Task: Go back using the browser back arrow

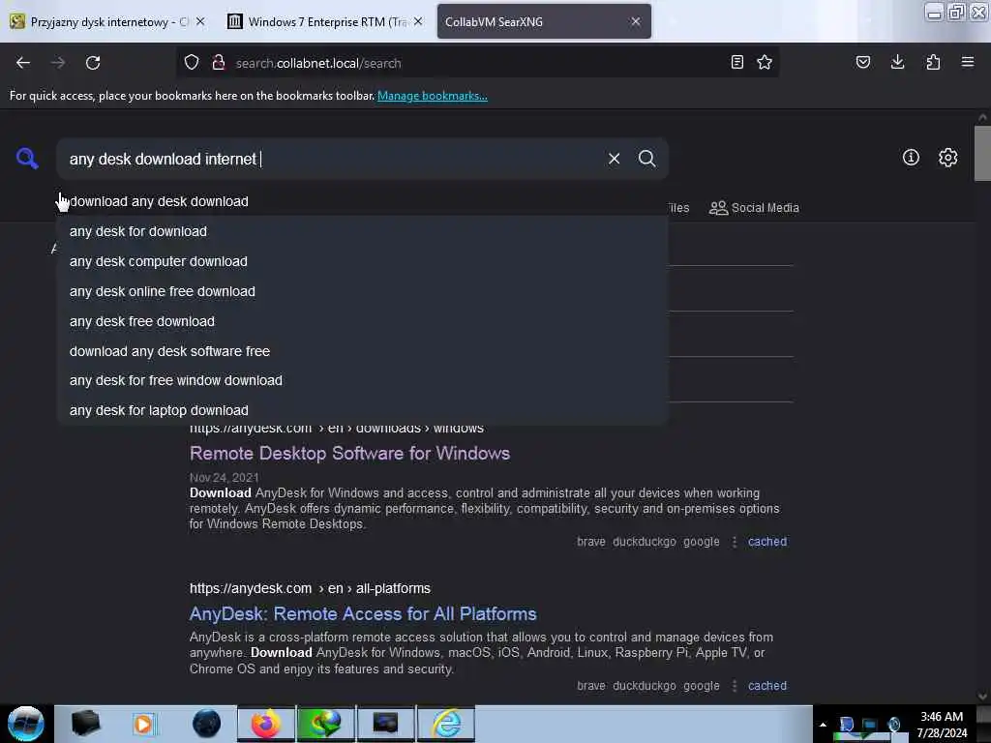Action: tap(23, 63)
